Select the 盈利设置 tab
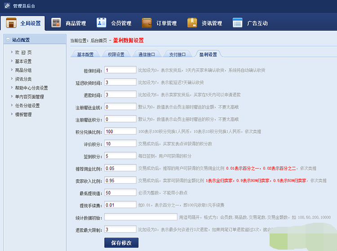This screenshot has width=337, height=251. (208, 54)
